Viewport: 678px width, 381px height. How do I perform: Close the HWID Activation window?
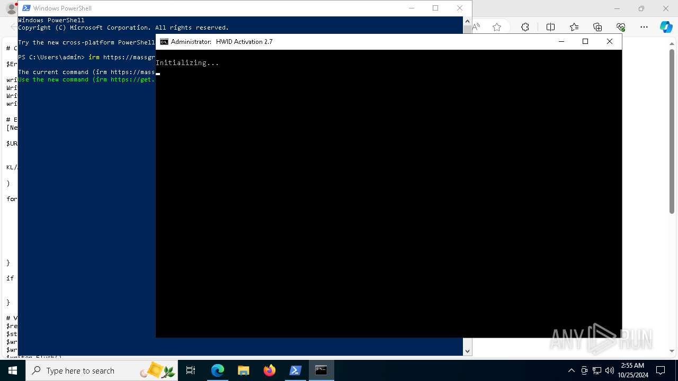(610, 41)
